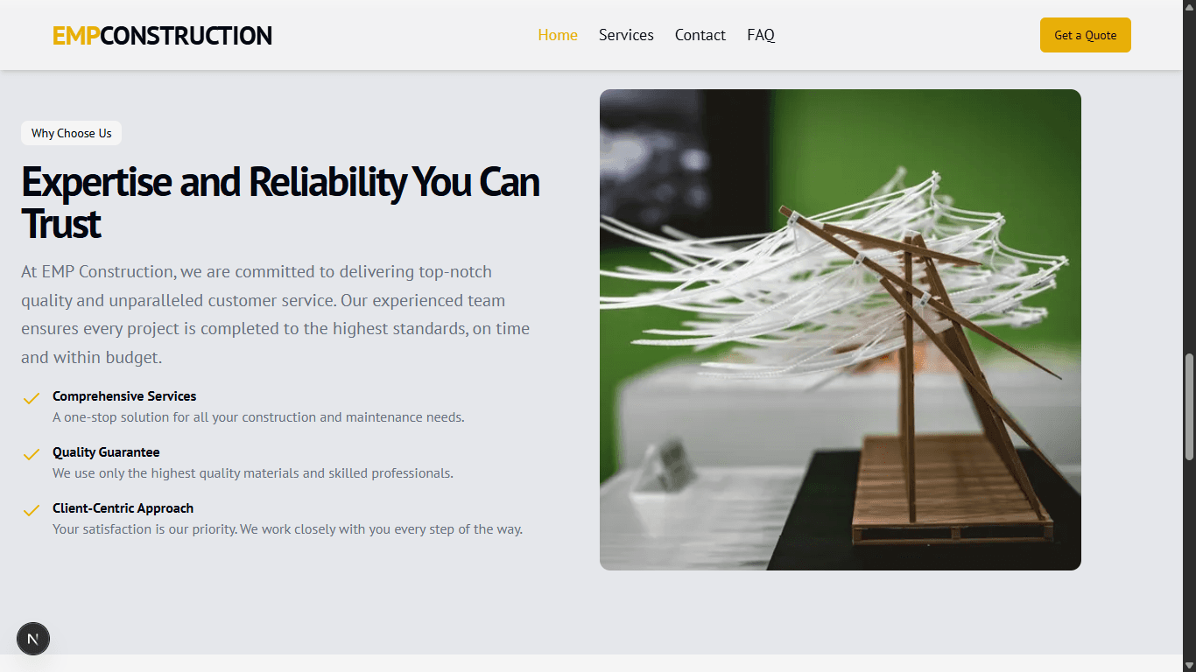Open the Services page from navigation
The height and width of the screenshot is (672, 1196).
coord(626,35)
